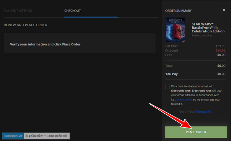This screenshot has height=141, width=231.
Task: Select the Checkout tab
Action: (x=73, y=11)
